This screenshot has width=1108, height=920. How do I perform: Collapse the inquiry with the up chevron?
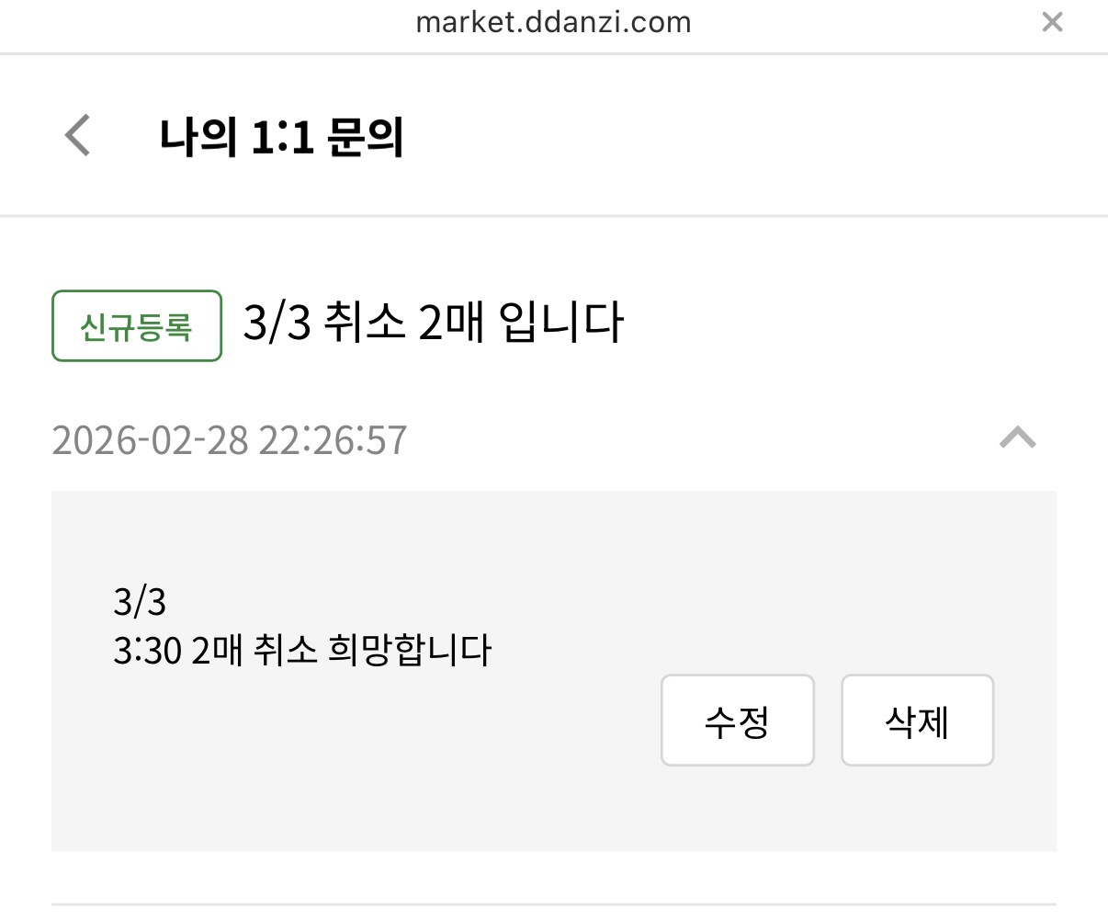[1017, 438]
